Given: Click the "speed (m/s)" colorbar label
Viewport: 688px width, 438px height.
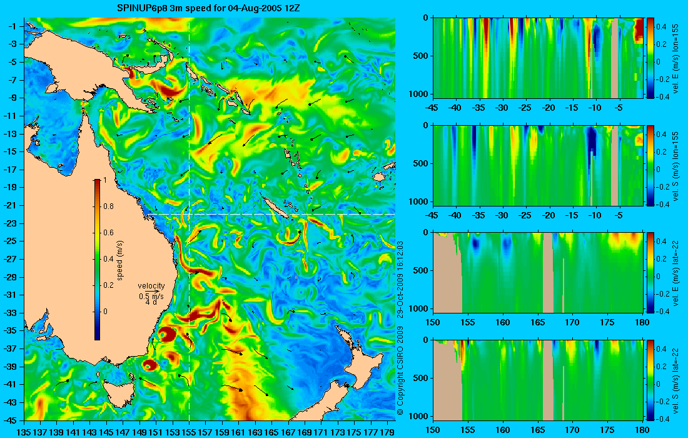Looking at the screenshot, I should 120,260.
